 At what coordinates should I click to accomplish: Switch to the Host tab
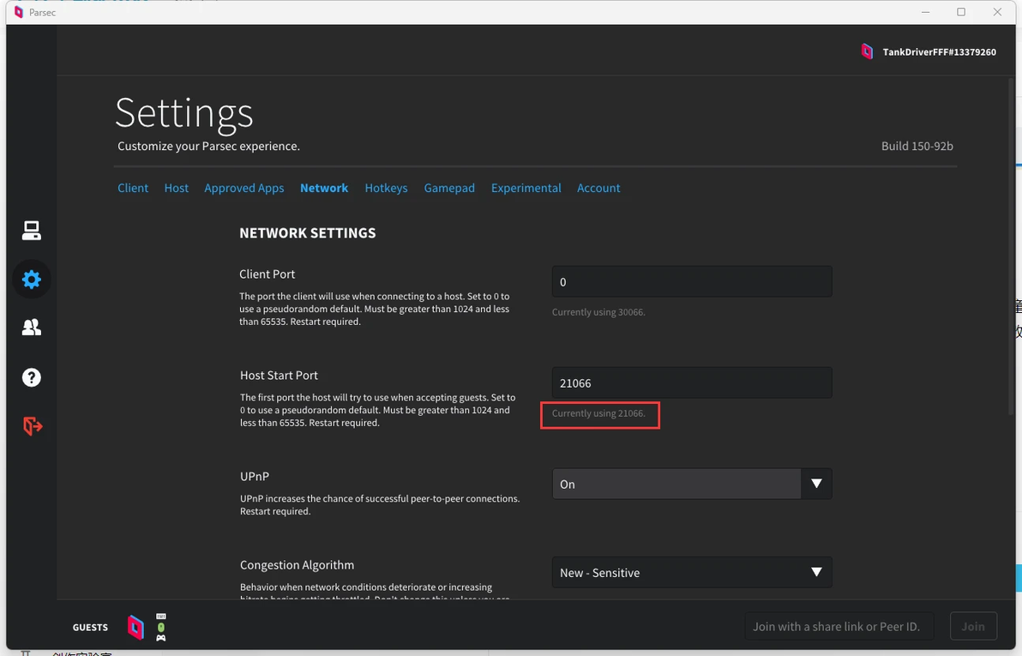(176, 188)
